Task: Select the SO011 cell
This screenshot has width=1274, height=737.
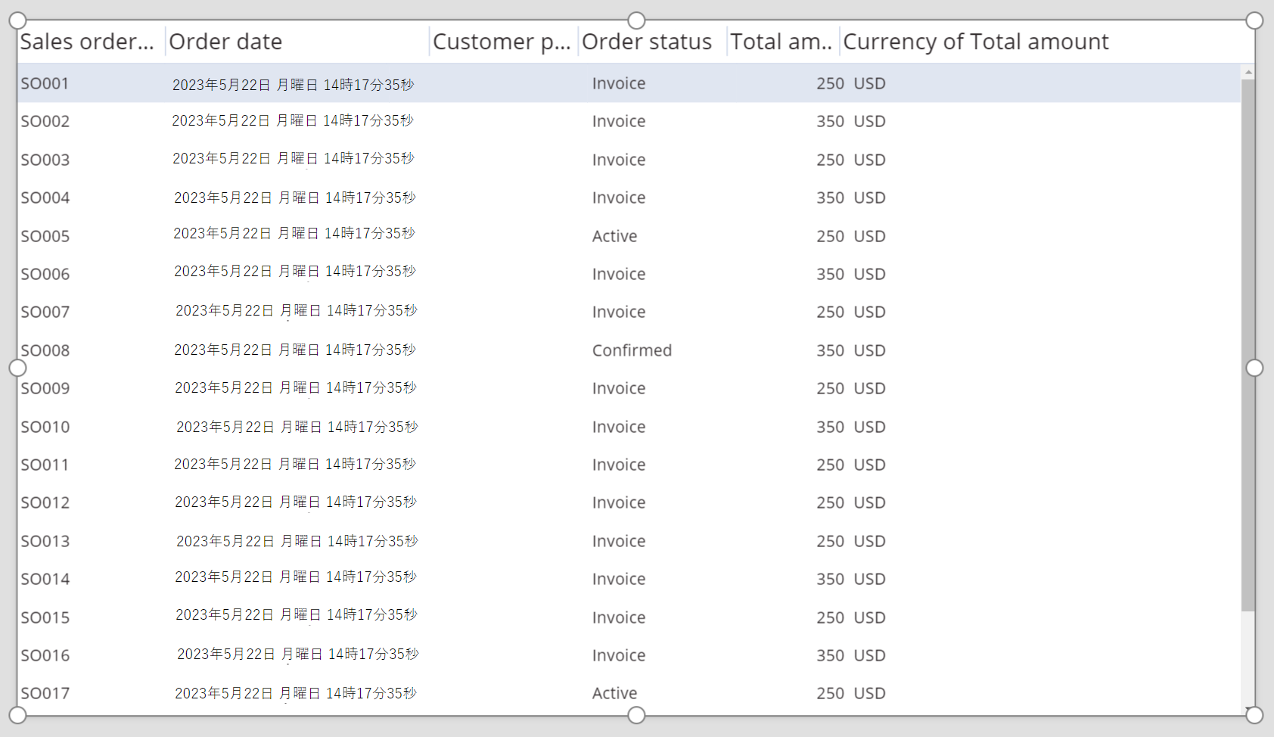Action: [45, 465]
